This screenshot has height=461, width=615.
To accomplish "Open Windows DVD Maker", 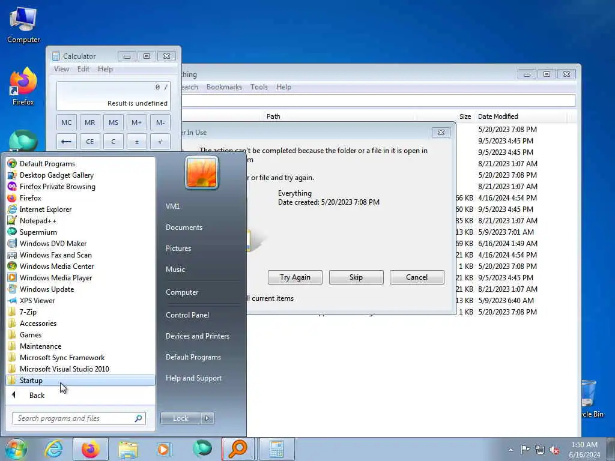I will [x=80, y=244].
